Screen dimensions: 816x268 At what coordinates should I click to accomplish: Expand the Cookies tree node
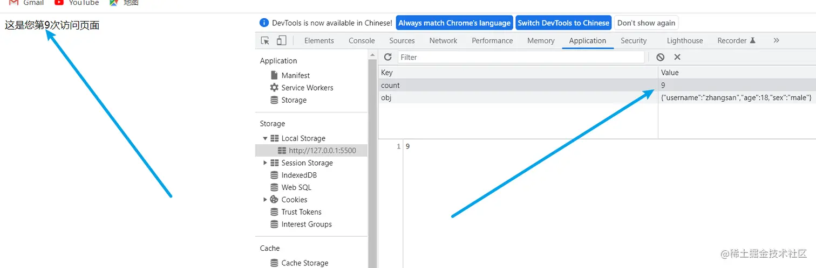point(265,200)
